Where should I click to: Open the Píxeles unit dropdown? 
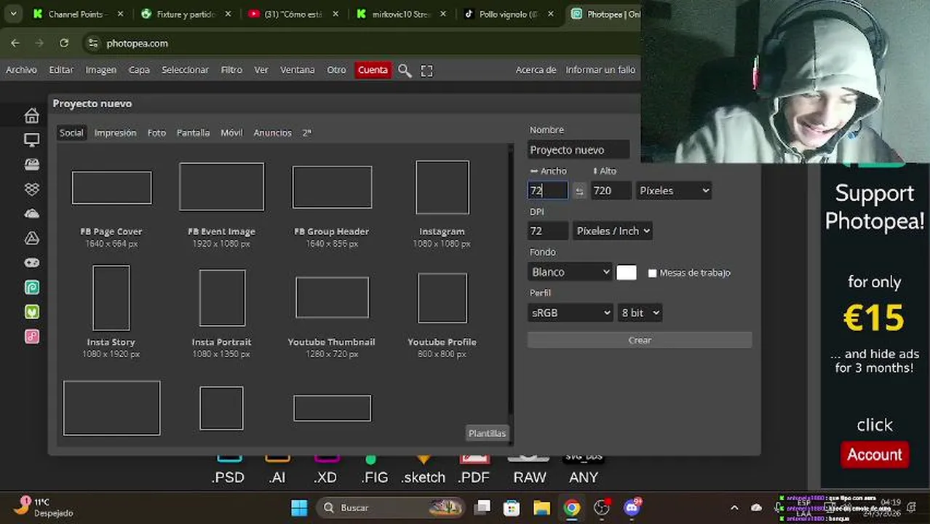pyautogui.click(x=674, y=191)
